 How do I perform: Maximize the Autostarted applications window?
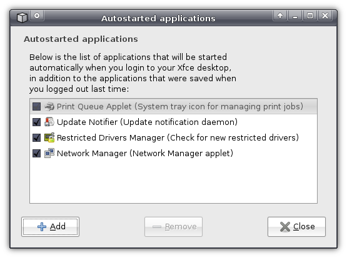(x=310, y=16)
